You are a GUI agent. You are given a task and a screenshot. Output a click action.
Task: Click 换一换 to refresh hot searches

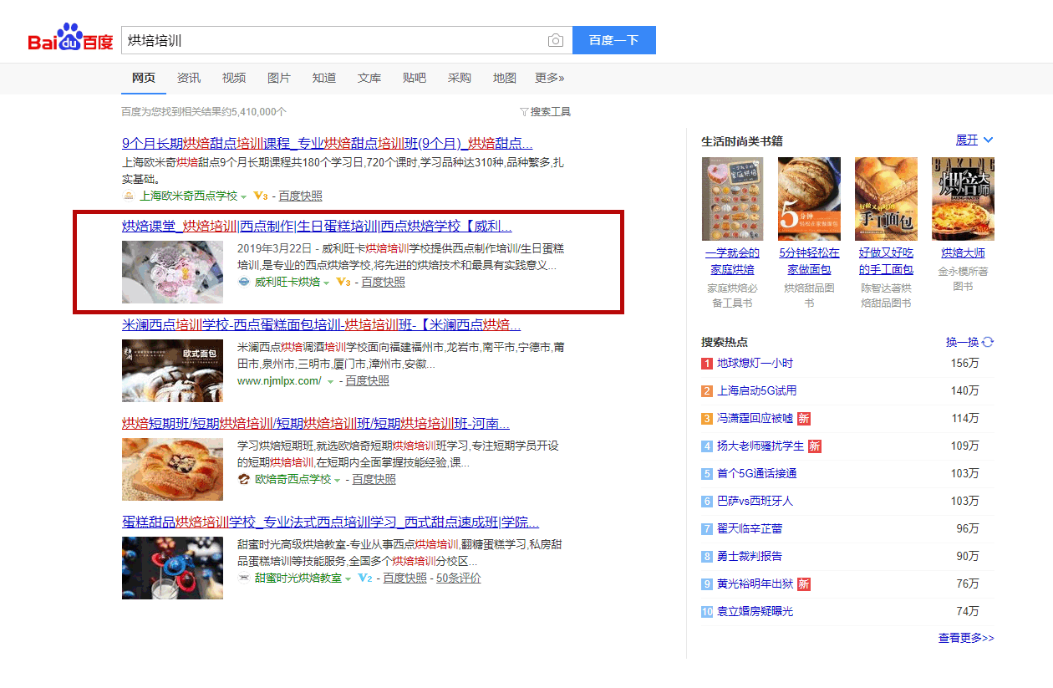962,342
